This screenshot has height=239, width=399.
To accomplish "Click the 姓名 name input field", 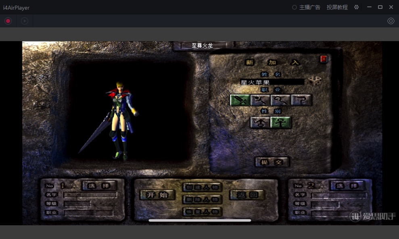I will [272, 82].
